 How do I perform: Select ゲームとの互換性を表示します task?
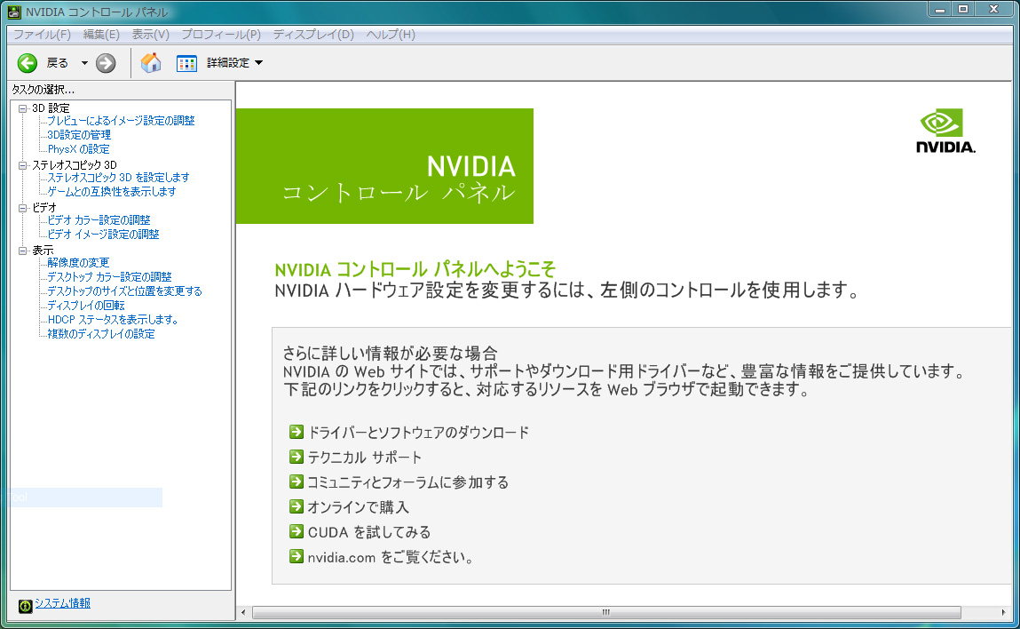coord(112,191)
